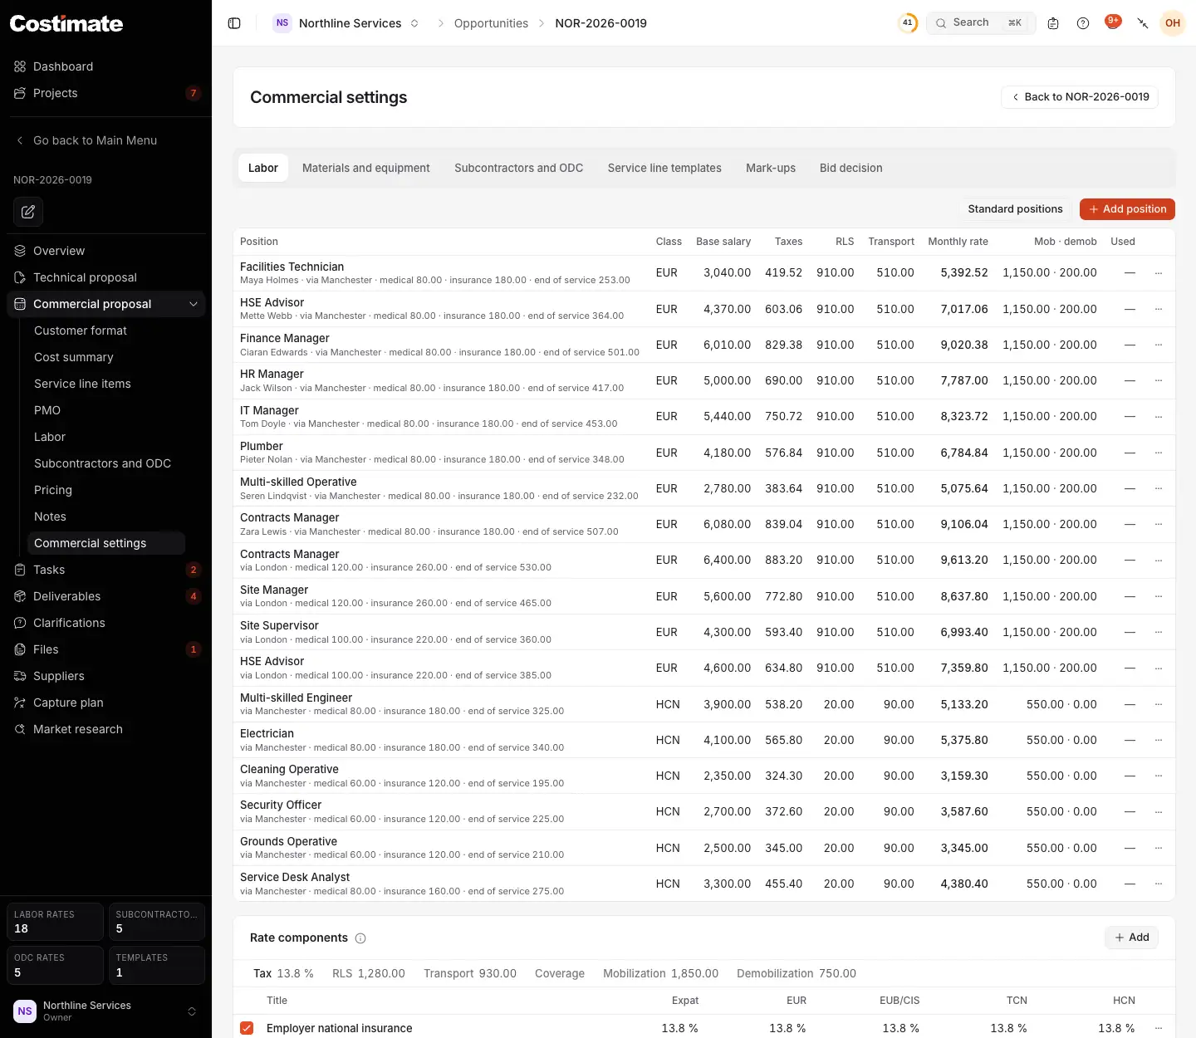Open notifications with 9+ badge
Image resolution: width=1196 pixels, height=1038 pixels.
coord(1113,22)
